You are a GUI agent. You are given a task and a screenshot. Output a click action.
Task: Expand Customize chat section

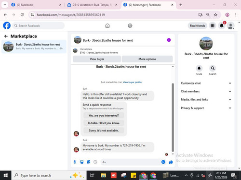206,83
